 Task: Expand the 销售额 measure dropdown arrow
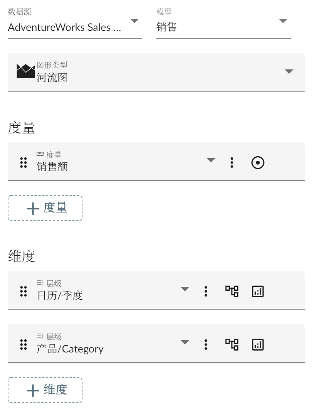click(211, 160)
